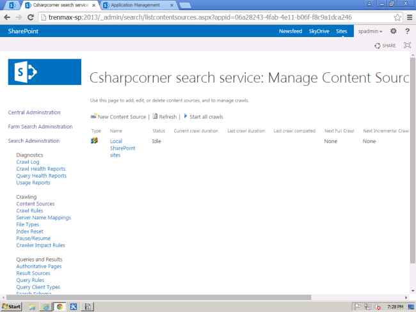Close the Csharpcorner search service tab
Image resolution: width=416 pixels, height=312 pixels.
point(93,5)
